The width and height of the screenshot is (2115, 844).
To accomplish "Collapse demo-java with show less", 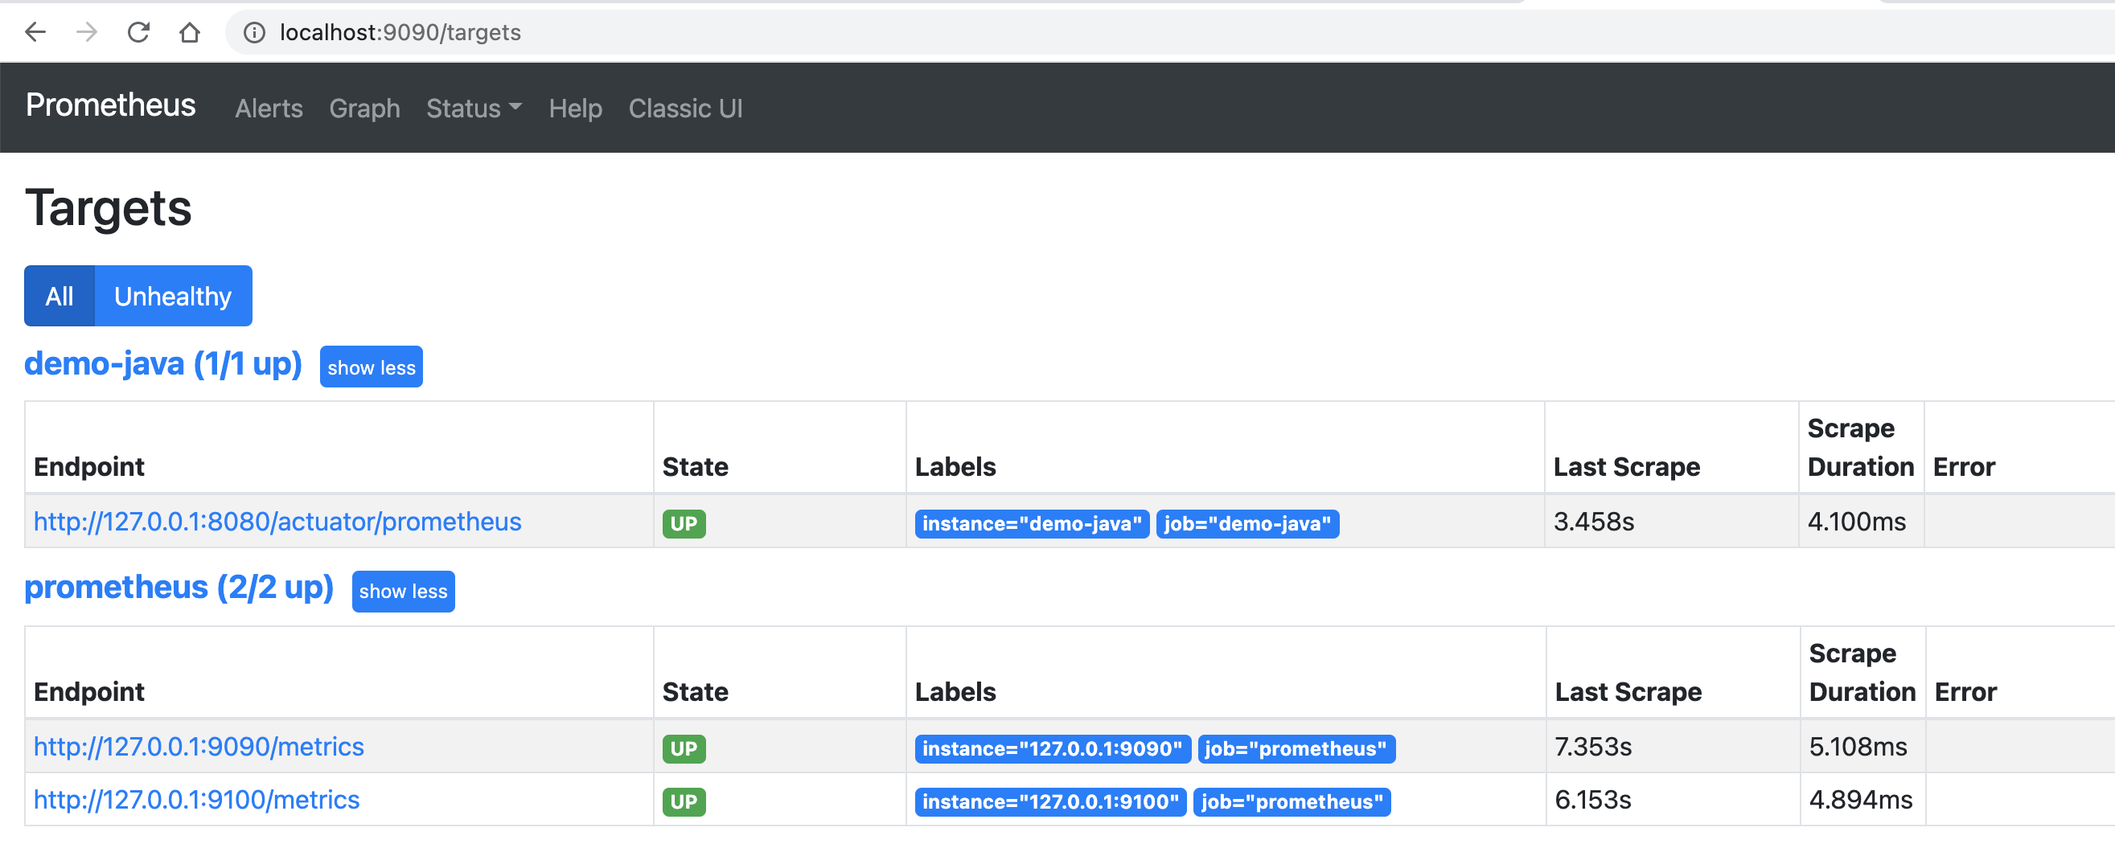I will [x=371, y=367].
